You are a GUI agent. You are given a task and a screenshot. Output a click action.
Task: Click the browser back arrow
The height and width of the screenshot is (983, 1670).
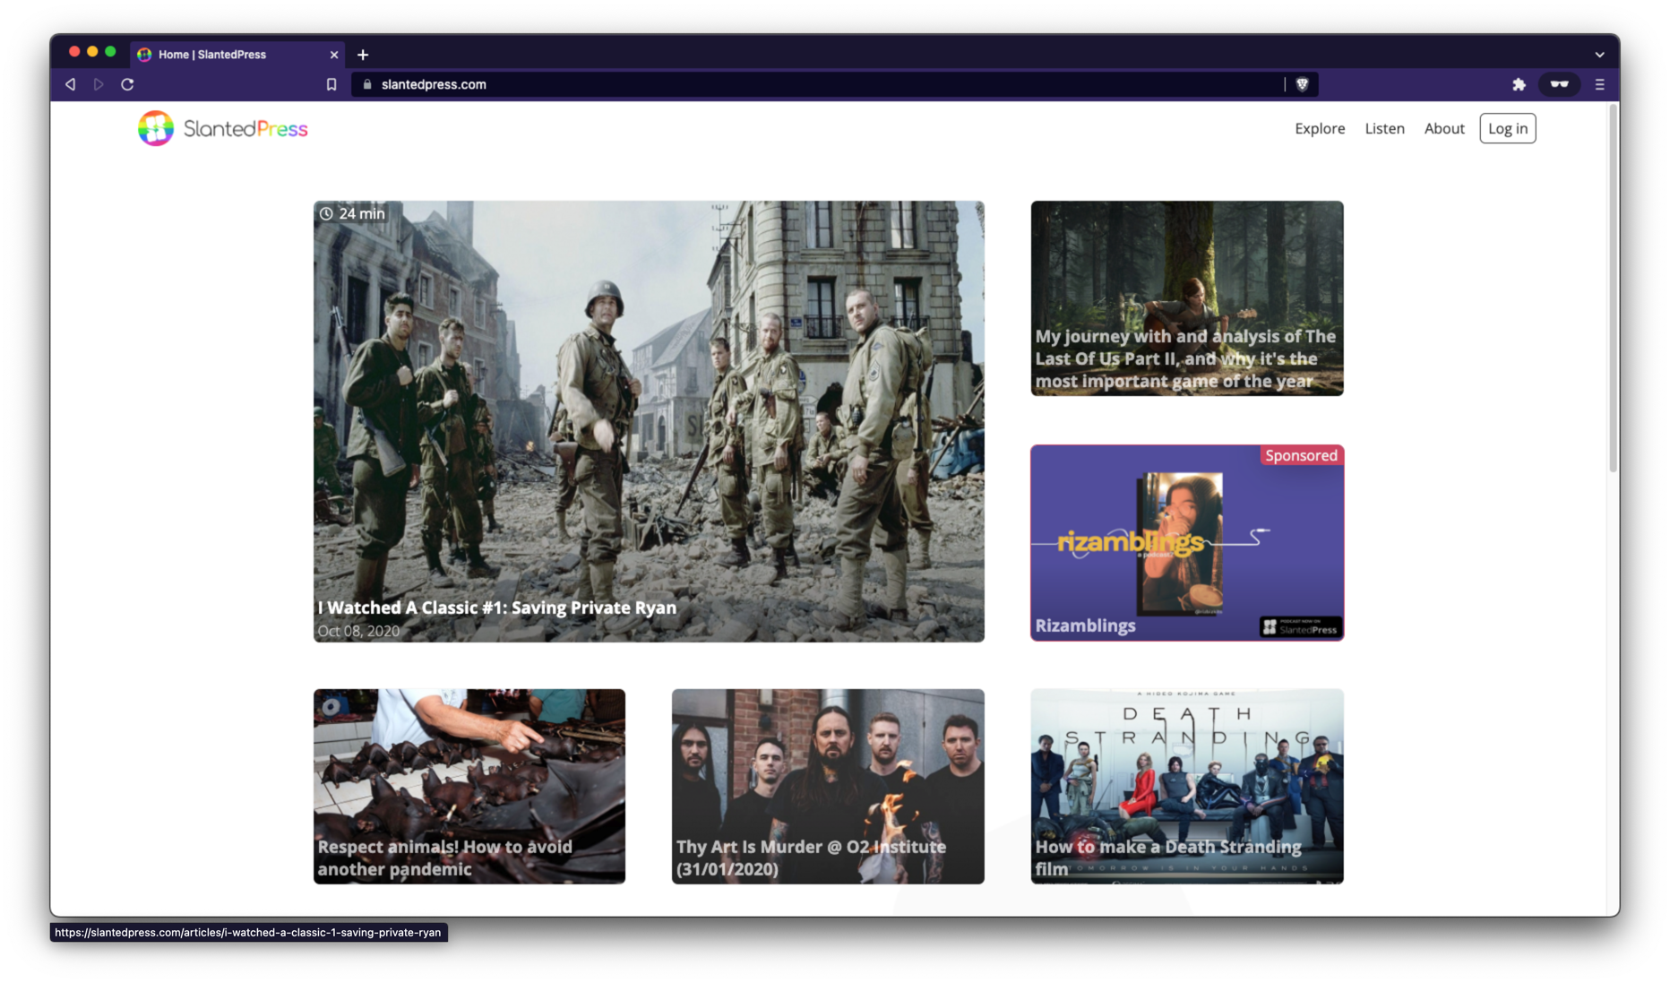[70, 84]
